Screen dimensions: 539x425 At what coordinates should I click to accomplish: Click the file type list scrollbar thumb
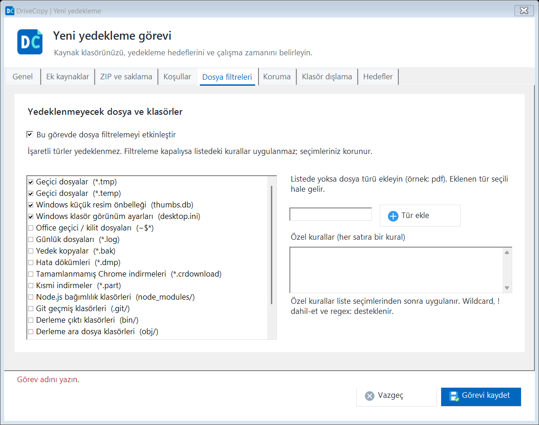pos(271,245)
